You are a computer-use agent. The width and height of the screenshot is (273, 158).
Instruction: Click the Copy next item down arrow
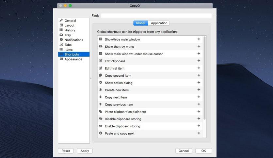101,97
